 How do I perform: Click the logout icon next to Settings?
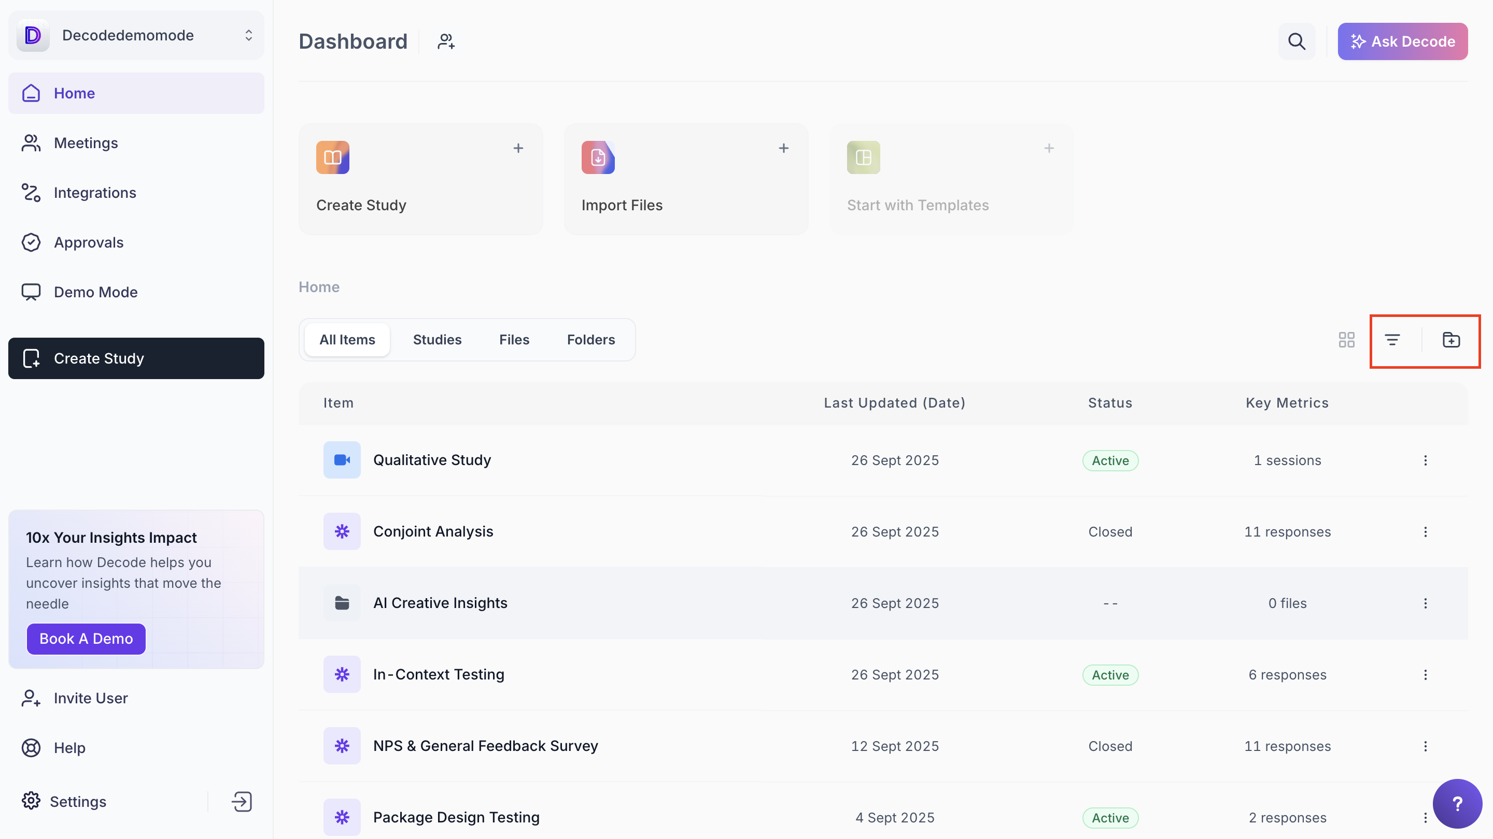[x=242, y=801]
